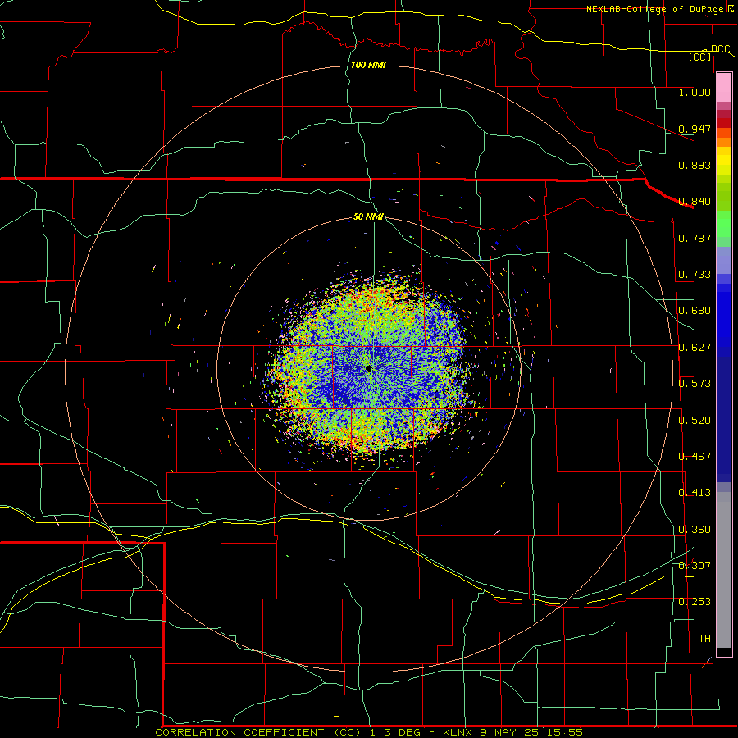Click the Correlation Coefficient product caption
Screen dimensions: 738x738
pos(368,732)
